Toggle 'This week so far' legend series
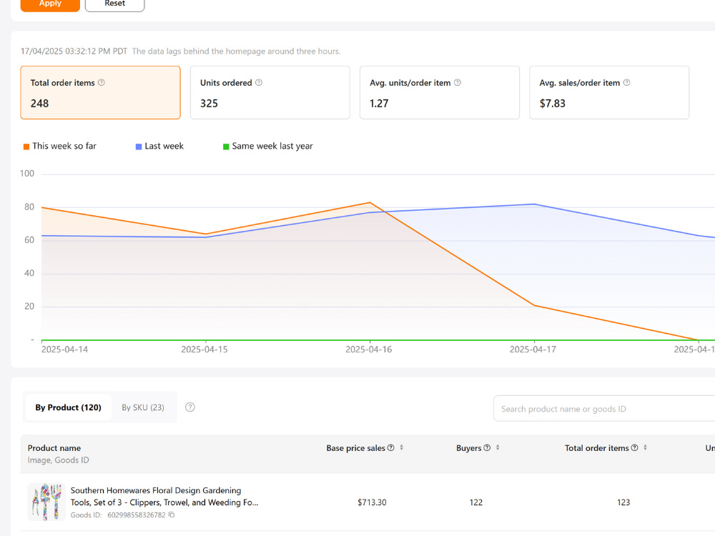Viewport: 715px width, 536px height. pyautogui.click(x=60, y=146)
